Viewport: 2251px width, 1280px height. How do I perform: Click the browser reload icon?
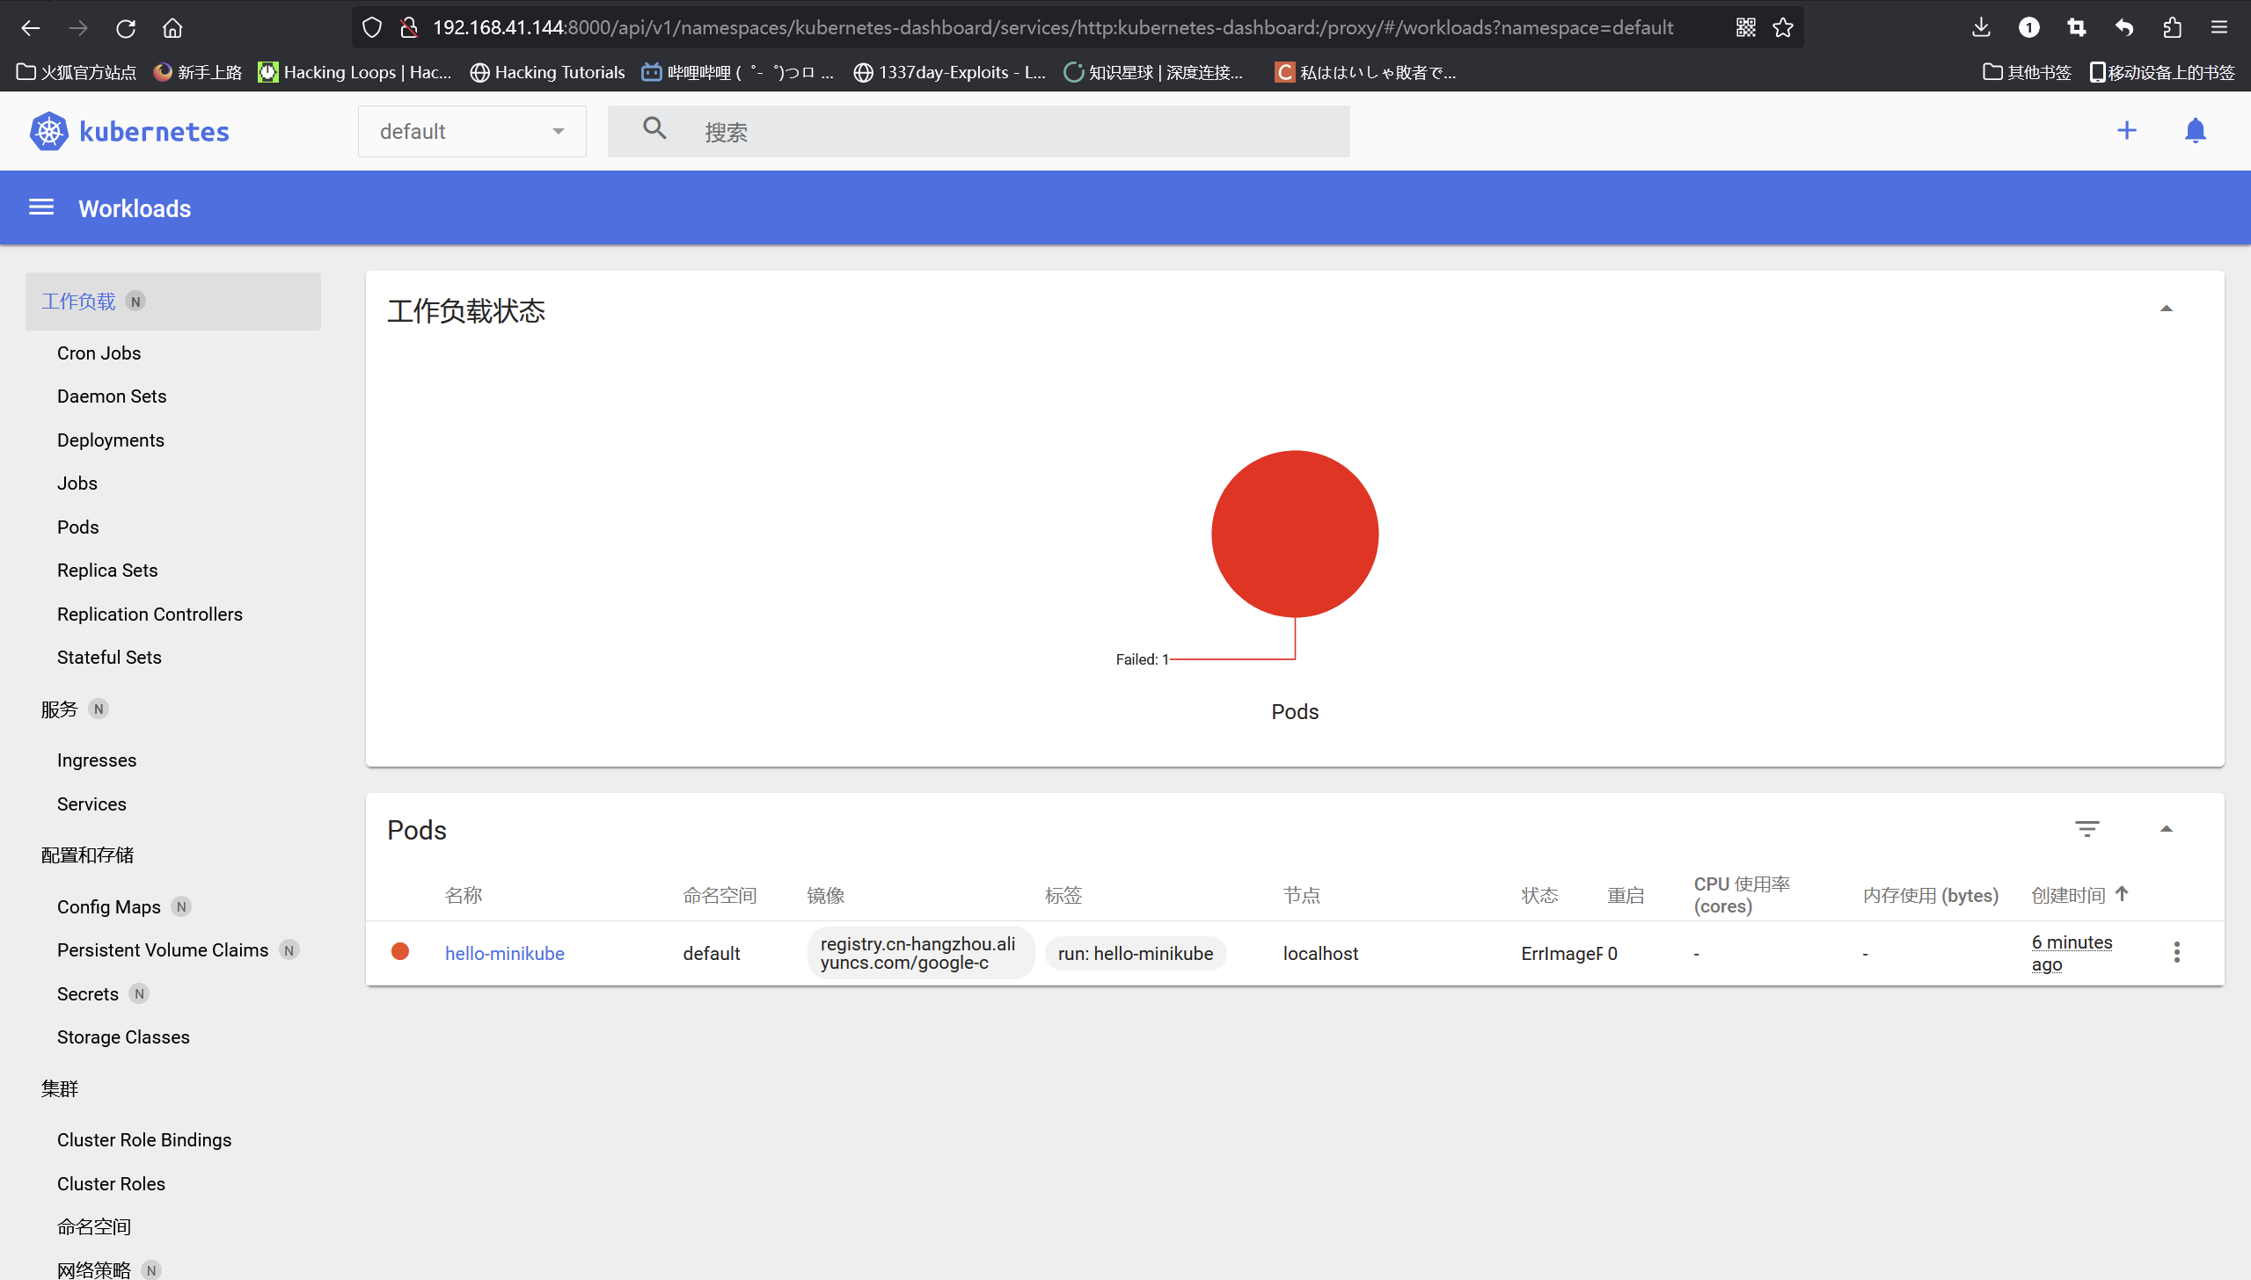coord(125,28)
